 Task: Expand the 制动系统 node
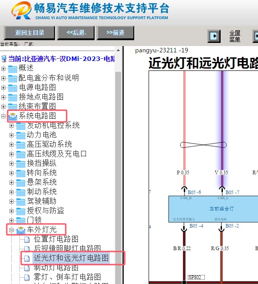11,192
